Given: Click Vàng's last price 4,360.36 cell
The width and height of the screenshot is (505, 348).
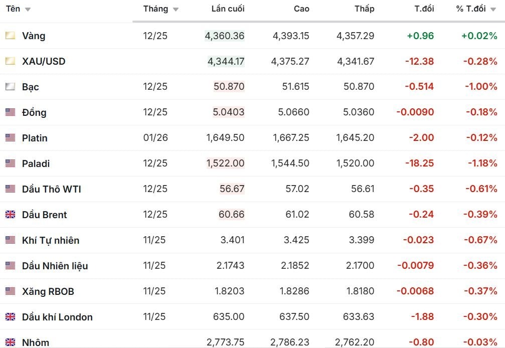Looking at the screenshot, I should 225,36.
